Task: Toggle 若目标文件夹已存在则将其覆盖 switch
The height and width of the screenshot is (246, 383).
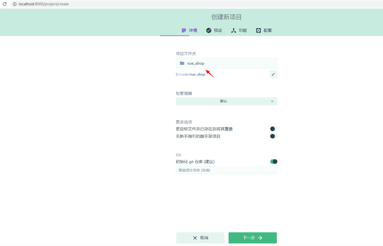Action: 274,129
